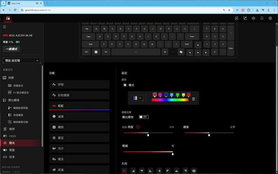Open Chrome tab search chevron at top-left
This screenshot has height=174, width=278.
click(x=3, y=3)
